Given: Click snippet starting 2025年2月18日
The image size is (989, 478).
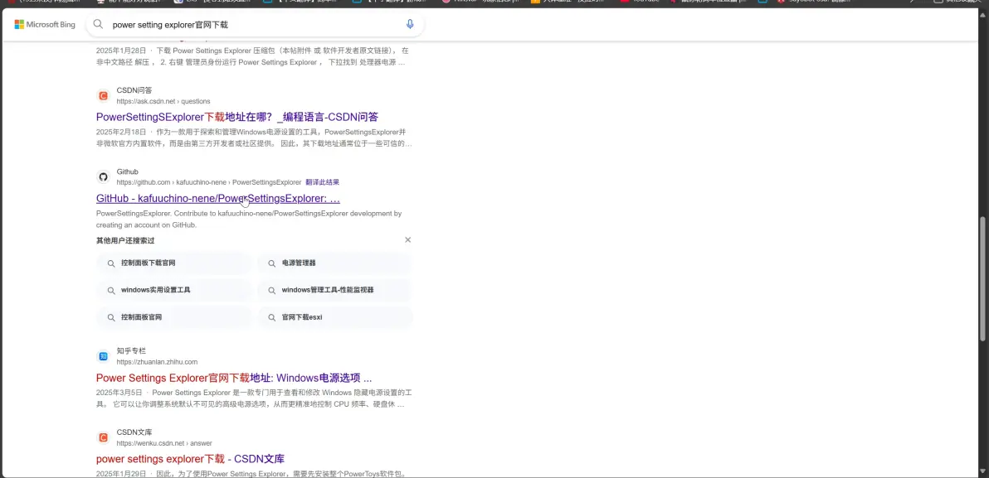Looking at the screenshot, I should pos(254,138).
